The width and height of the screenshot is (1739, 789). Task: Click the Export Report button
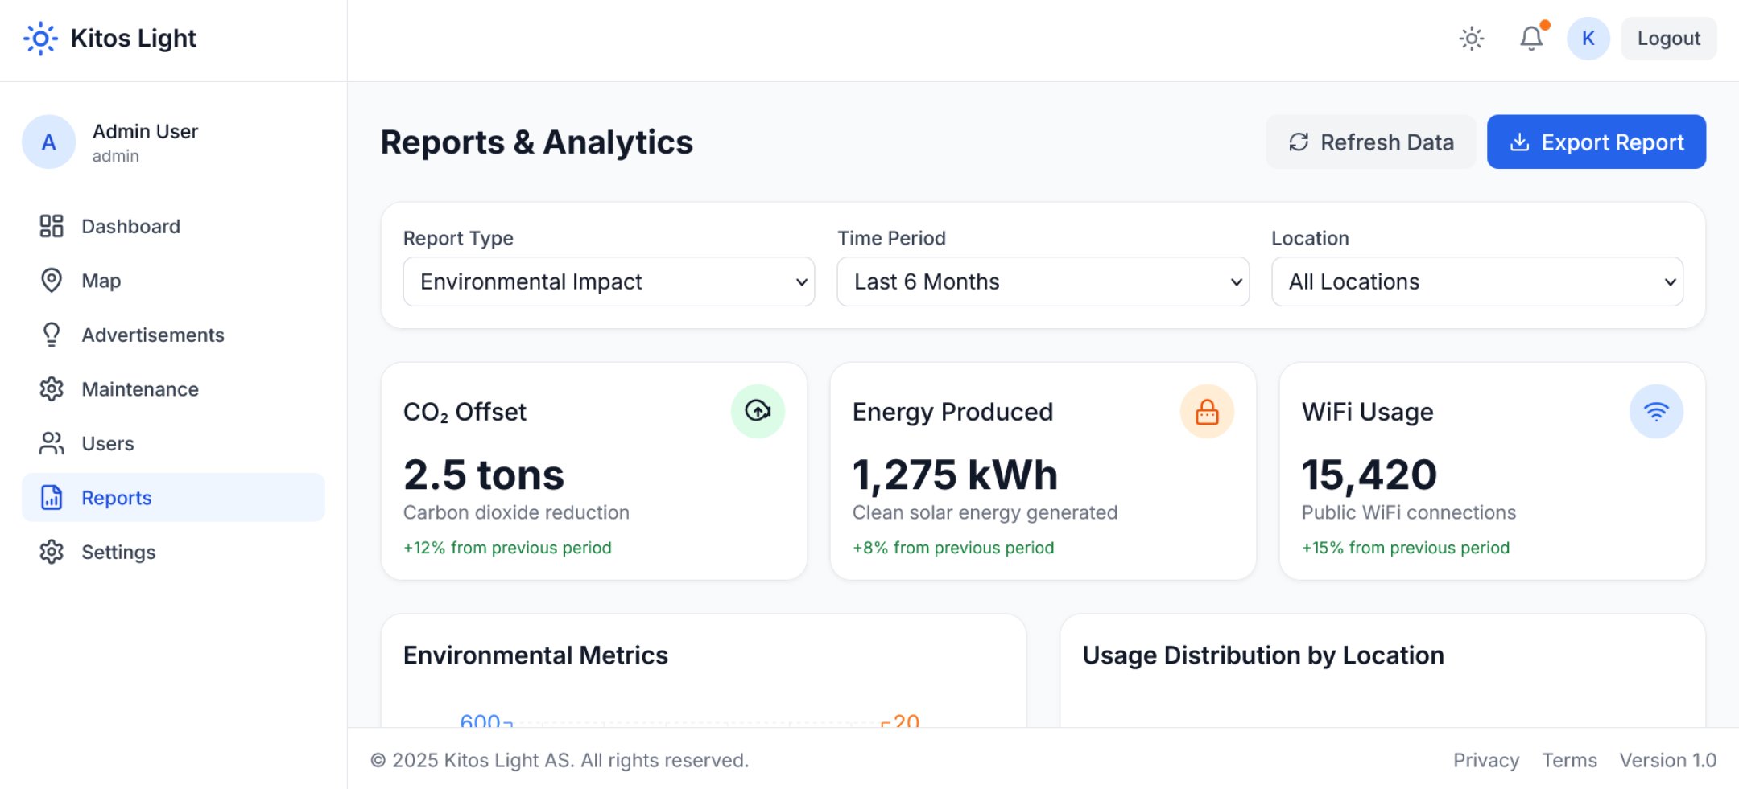(1596, 142)
